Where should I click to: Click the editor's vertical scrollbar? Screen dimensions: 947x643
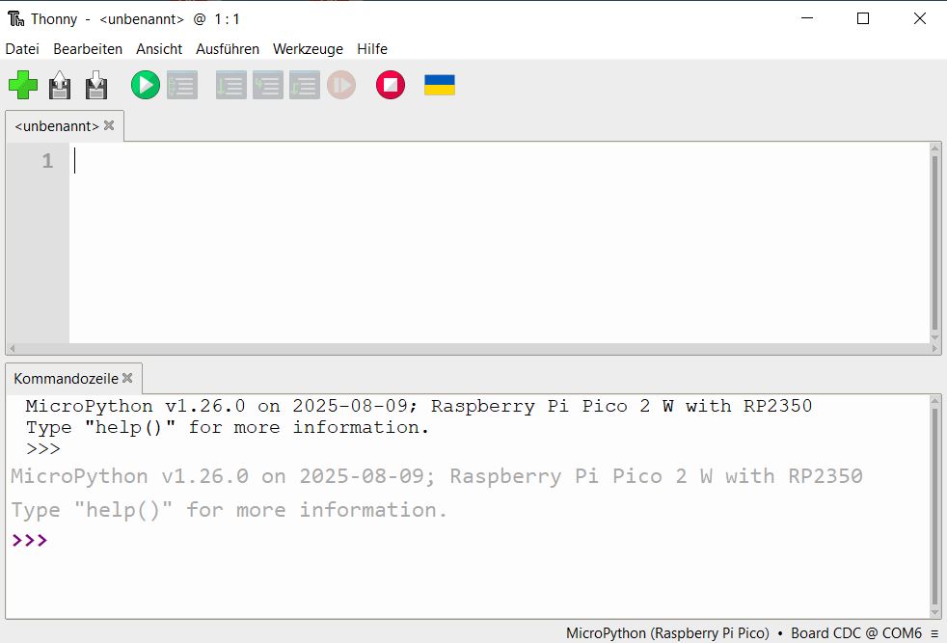point(934,241)
